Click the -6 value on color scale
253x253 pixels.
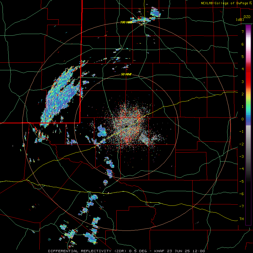(241, 194)
